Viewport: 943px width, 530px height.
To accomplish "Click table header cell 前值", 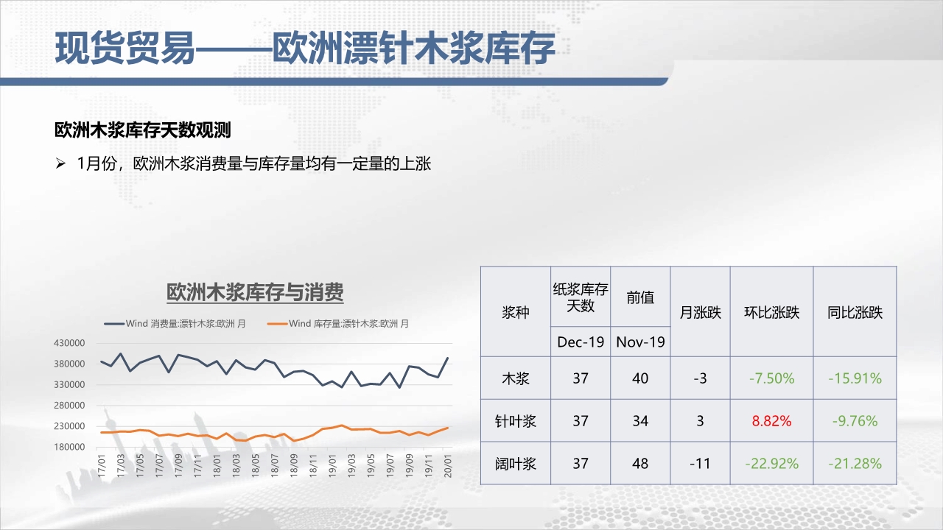I will coord(641,297).
